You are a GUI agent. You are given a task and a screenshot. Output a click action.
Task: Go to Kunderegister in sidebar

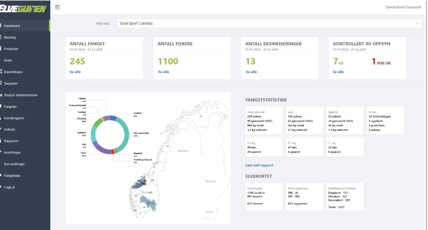tap(14, 118)
